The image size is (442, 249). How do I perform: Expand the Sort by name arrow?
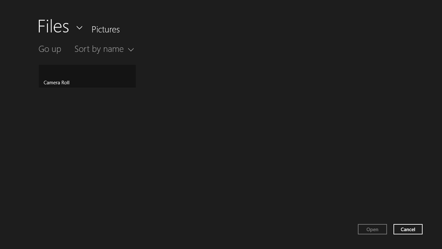(x=131, y=50)
